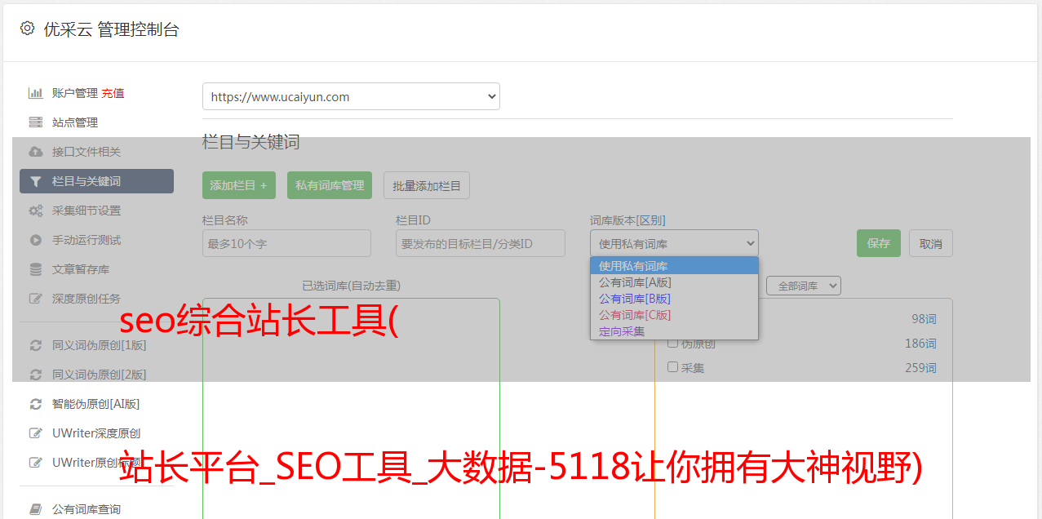Viewport: 1042px width, 519px height.
Task: Choose 公有词库[A版] from the list
Action: (674, 282)
